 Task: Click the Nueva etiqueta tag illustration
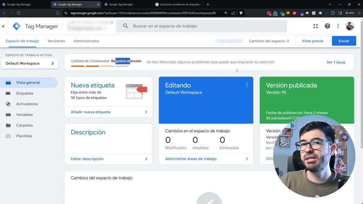pyautogui.click(x=136, y=91)
